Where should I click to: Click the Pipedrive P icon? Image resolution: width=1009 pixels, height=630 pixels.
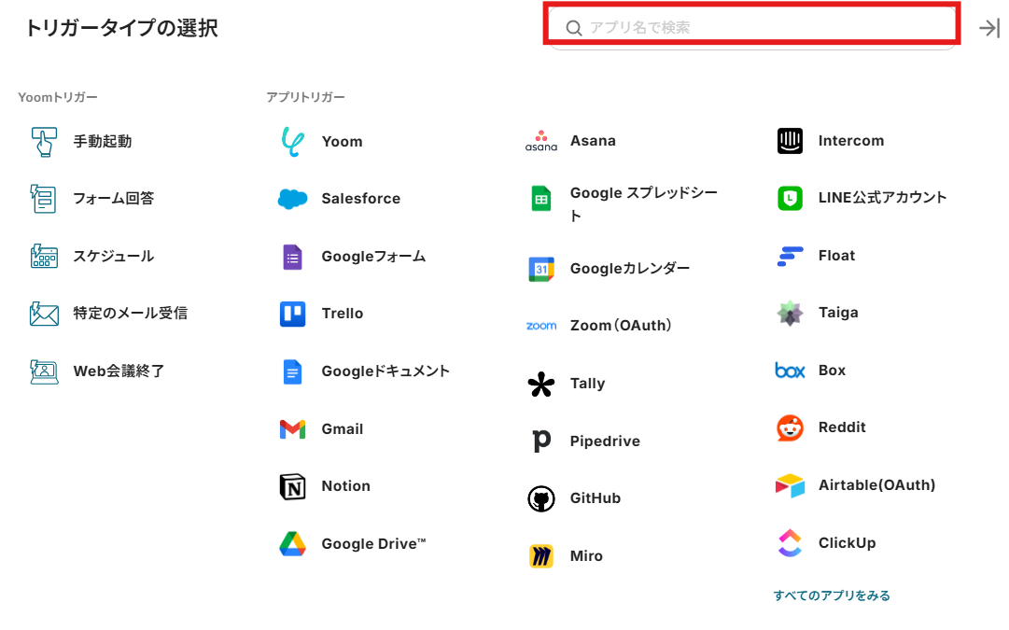tap(541, 441)
